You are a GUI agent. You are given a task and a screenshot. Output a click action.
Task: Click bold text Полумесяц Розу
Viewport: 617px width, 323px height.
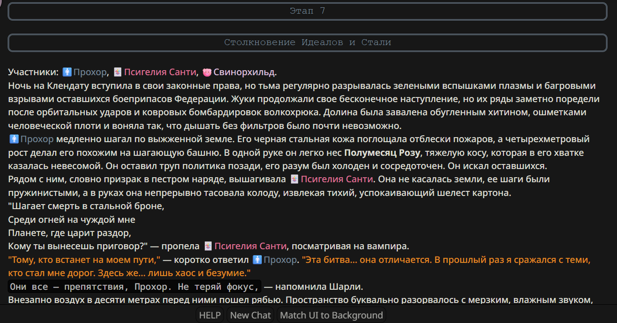tap(382, 153)
